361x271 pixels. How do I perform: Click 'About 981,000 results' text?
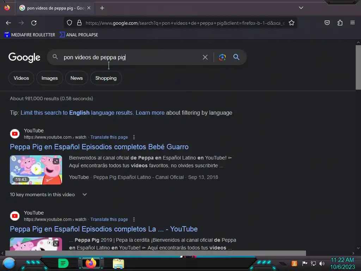pos(51,99)
